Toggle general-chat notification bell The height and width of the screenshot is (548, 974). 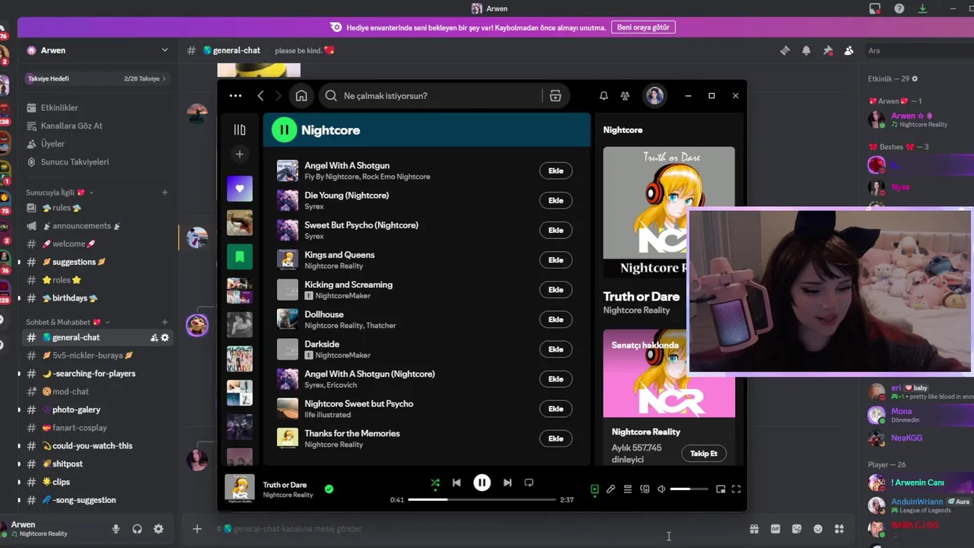(806, 50)
